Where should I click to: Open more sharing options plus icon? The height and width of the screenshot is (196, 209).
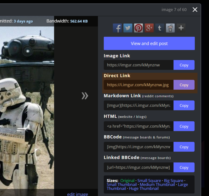coord(181,28)
